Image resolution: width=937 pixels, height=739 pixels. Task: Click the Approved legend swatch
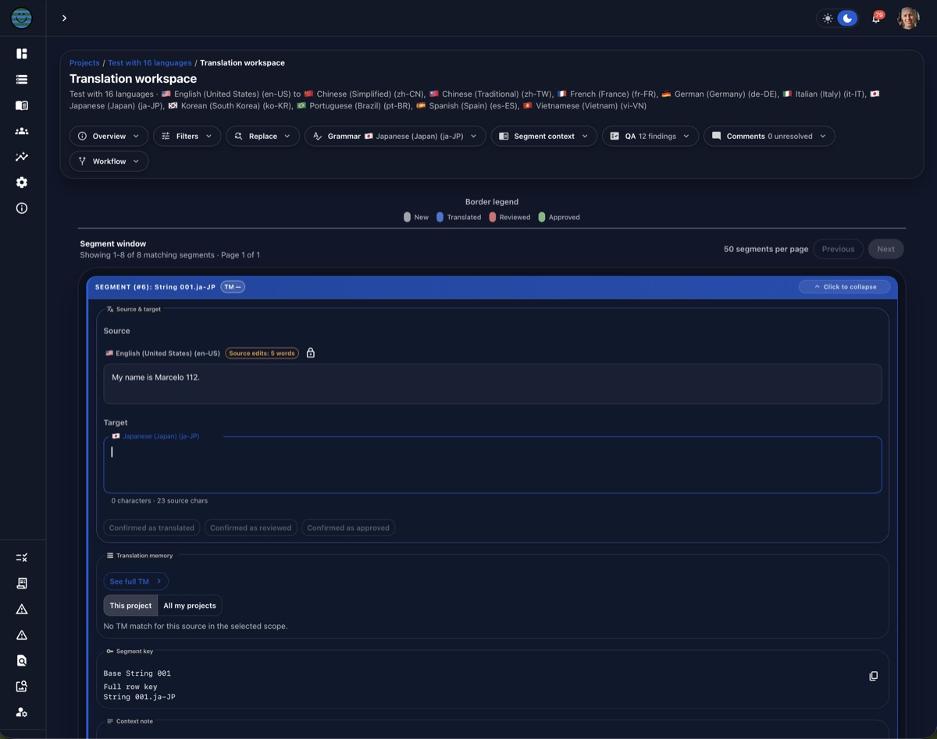coord(542,217)
